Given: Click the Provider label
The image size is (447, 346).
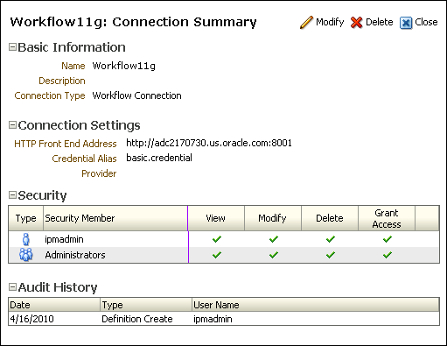Looking at the screenshot, I should point(99,173).
